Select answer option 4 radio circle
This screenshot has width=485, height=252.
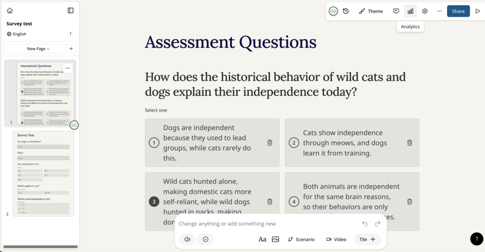294,202
